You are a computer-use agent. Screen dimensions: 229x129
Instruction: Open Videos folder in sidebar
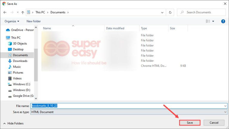click(x=17, y=79)
